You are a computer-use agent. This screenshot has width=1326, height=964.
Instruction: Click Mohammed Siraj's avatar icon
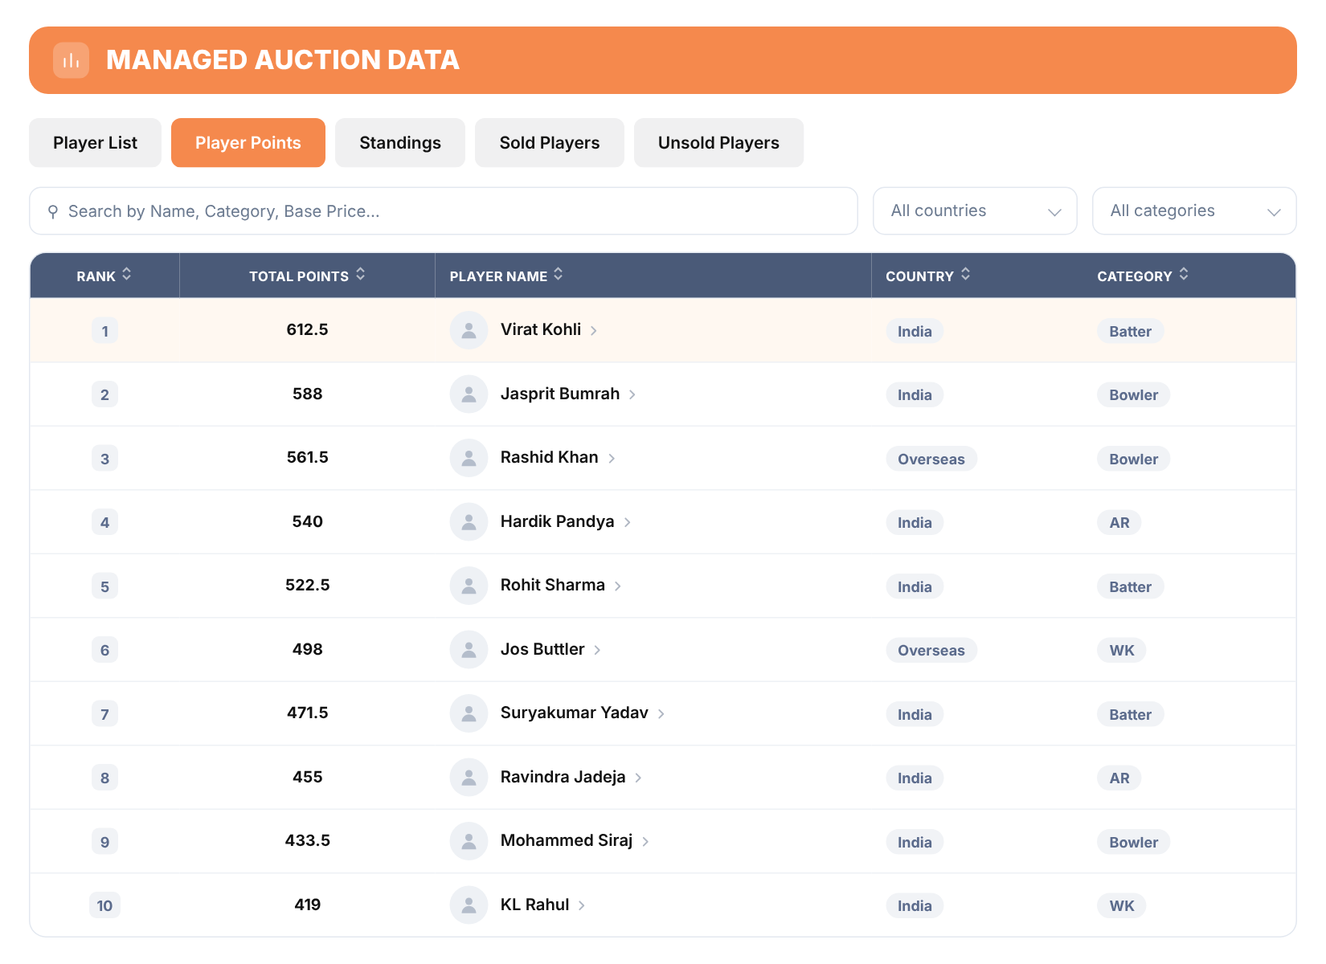(469, 841)
